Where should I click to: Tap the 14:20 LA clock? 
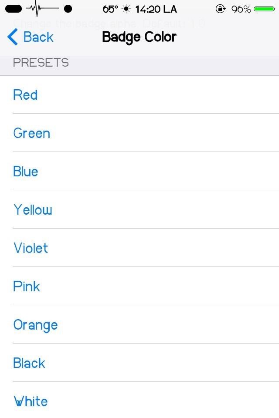point(156,9)
